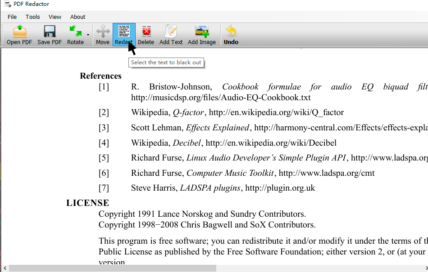This screenshot has height=272, width=428.
Task: Select the Add Text tool
Action: (171, 35)
